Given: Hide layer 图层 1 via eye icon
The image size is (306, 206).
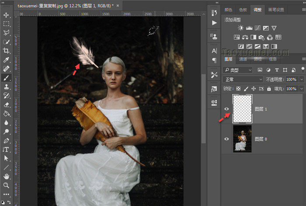Looking at the screenshot, I should 226,109.
